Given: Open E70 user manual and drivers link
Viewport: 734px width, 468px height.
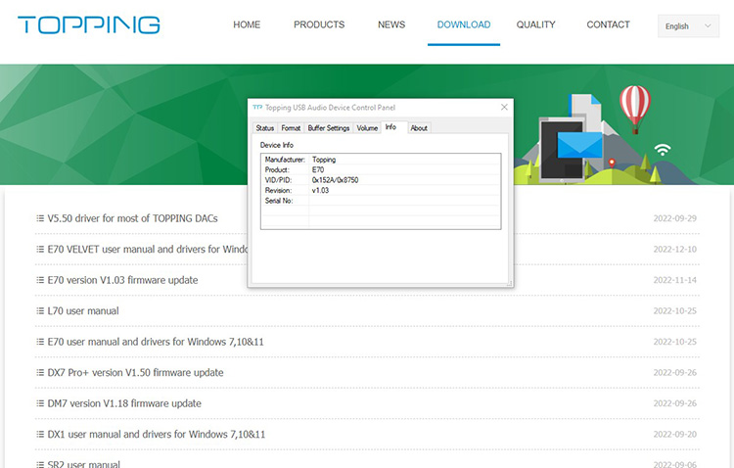Looking at the screenshot, I should point(156,342).
